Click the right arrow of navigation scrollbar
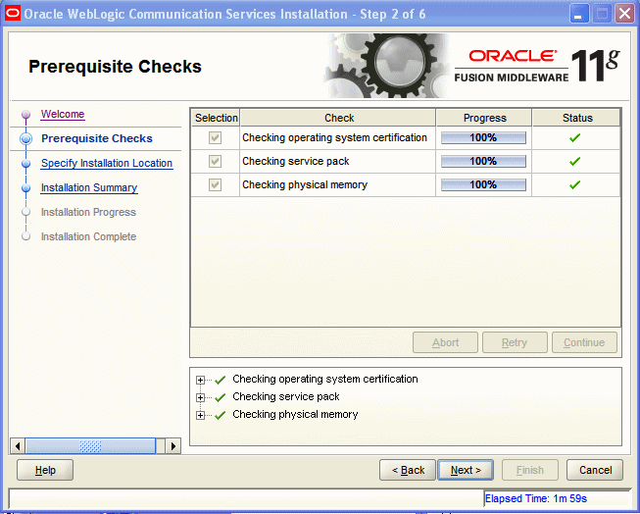 tap(173, 445)
